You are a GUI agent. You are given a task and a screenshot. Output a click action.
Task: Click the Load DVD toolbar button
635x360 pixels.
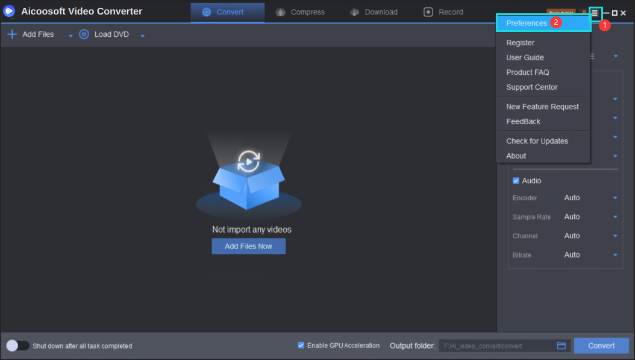[x=104, y=34]
